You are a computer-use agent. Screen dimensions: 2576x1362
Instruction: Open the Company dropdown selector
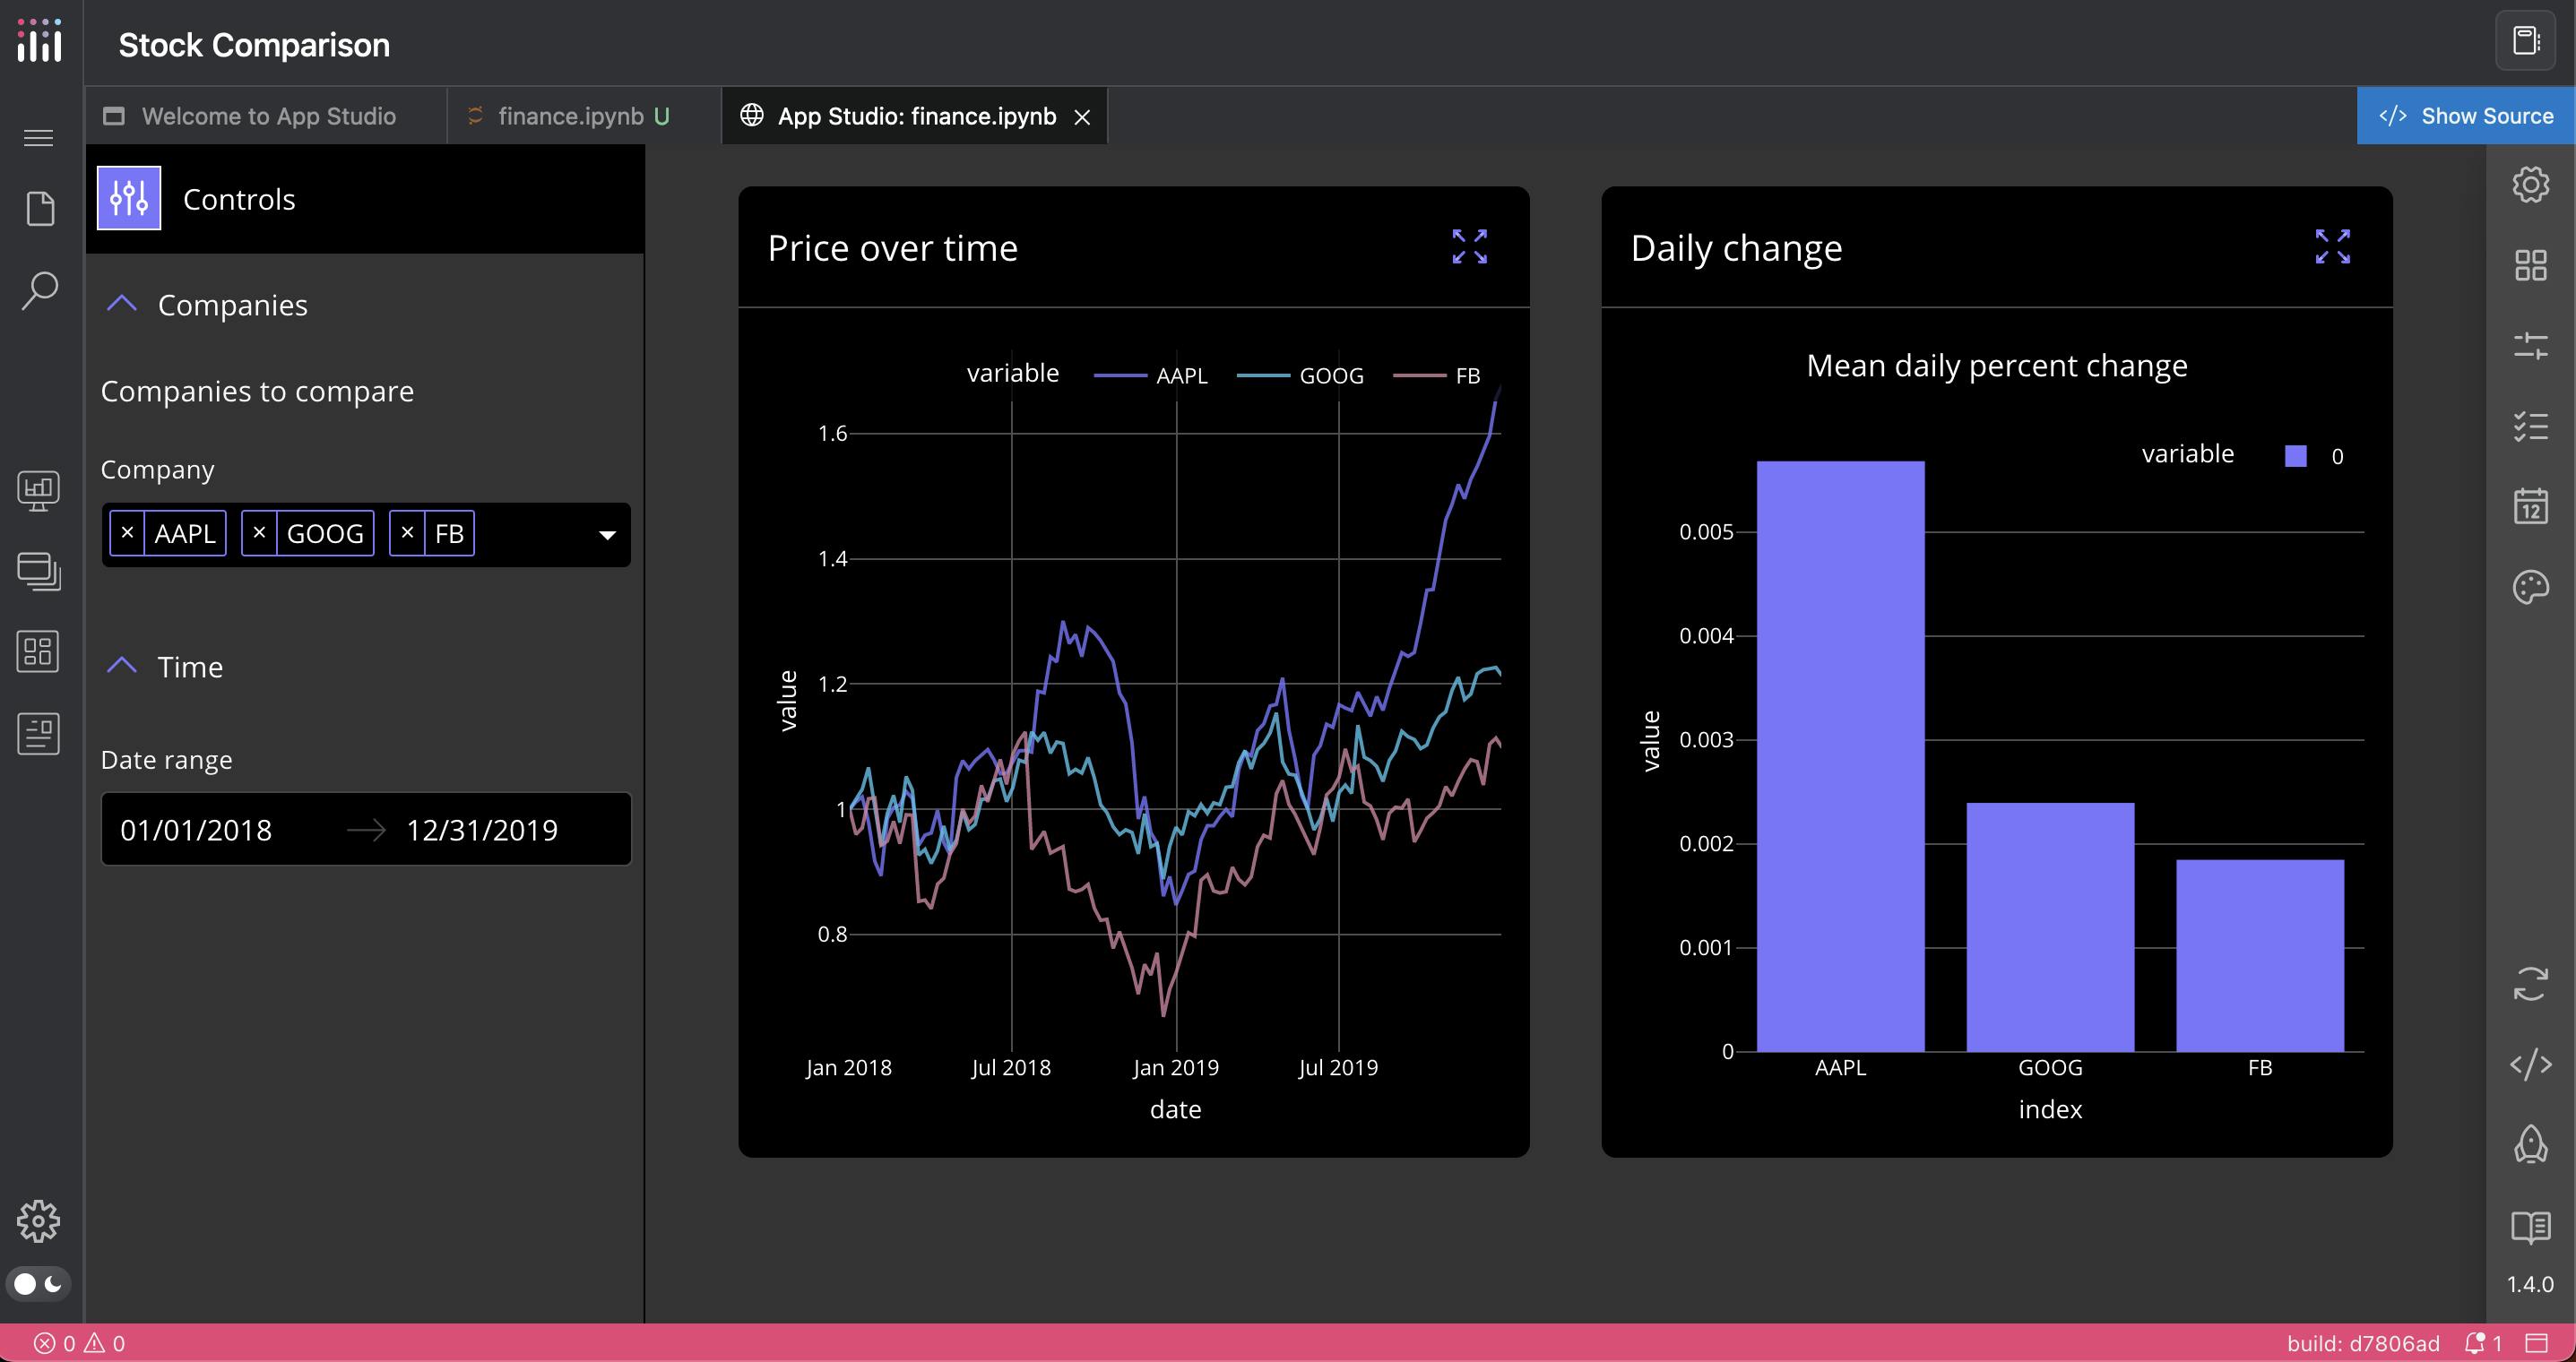pyautogui.click(x=609, y=533)
